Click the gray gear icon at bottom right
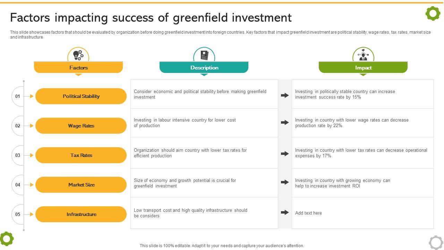The width and height of the screenshot is (444, 250). (436, 242)
